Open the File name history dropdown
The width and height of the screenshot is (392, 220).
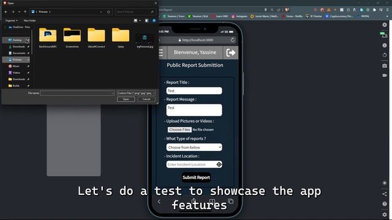[x=113, y=93]
